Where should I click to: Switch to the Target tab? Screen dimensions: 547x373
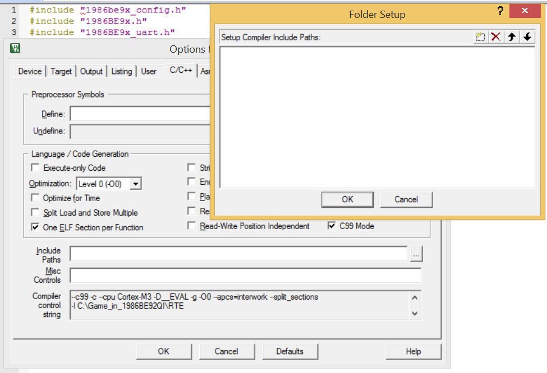(x=61, y=71)
